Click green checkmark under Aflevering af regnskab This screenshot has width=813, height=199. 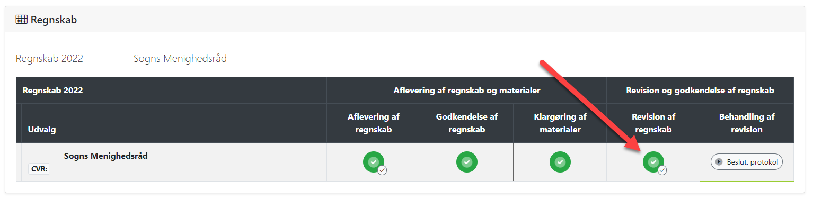point(374,162)
